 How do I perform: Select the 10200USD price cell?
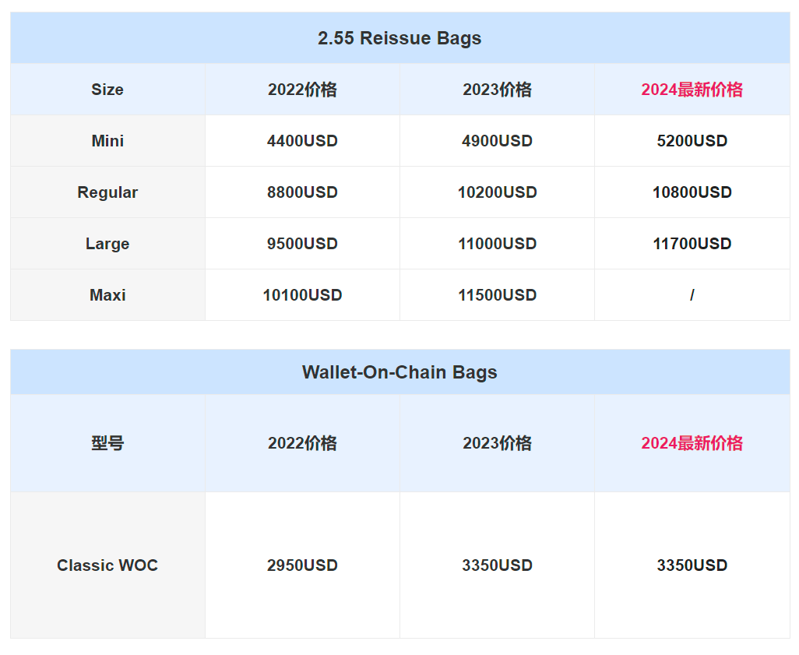[x=497, y=192]
